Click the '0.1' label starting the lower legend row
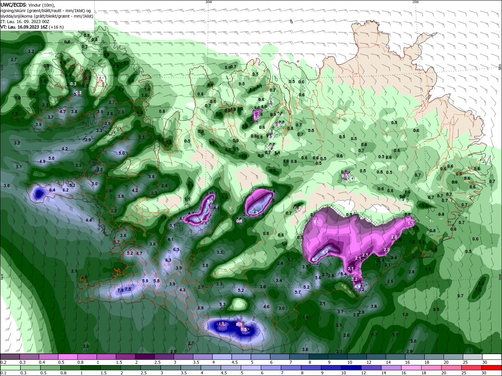502x376 pixels. click(3, 373)
